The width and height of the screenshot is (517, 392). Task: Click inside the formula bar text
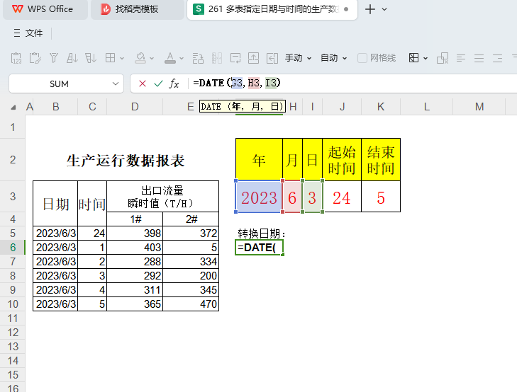pos(237,83)
